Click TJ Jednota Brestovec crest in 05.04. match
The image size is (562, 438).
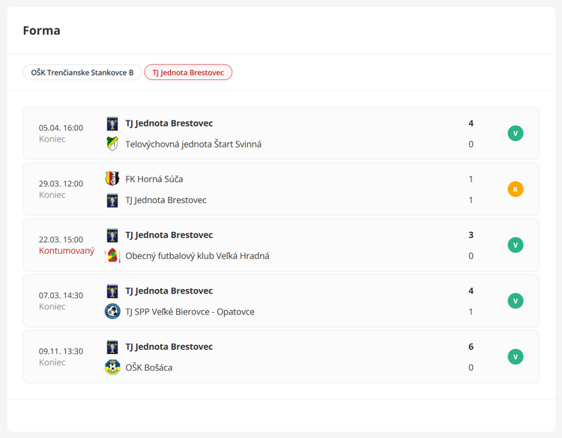[x=112, y=124]
